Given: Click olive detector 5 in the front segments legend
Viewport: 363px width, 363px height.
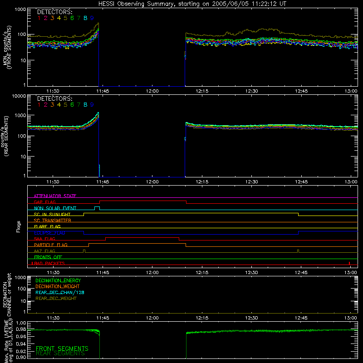Looking at the screenshot, I should click(65, 18).
